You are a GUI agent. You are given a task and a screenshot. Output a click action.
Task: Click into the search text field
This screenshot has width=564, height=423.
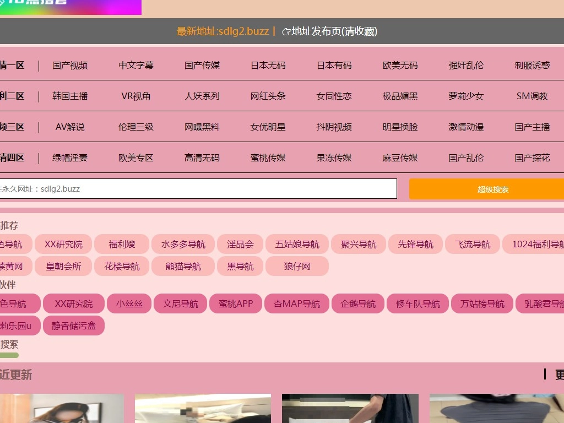(x=198, y=189)
